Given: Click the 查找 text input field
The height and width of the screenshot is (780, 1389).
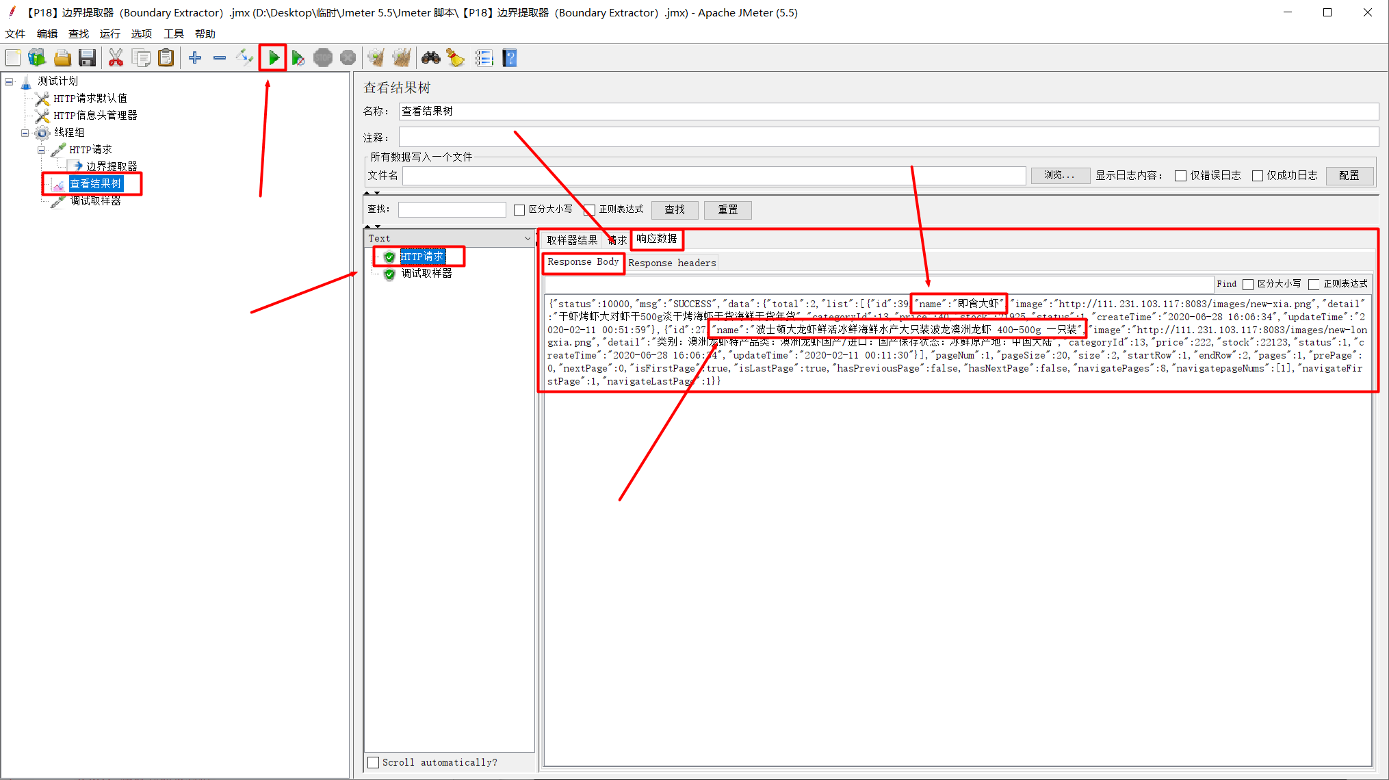Looking at the screenshot, I should click(x=452, y=210).
